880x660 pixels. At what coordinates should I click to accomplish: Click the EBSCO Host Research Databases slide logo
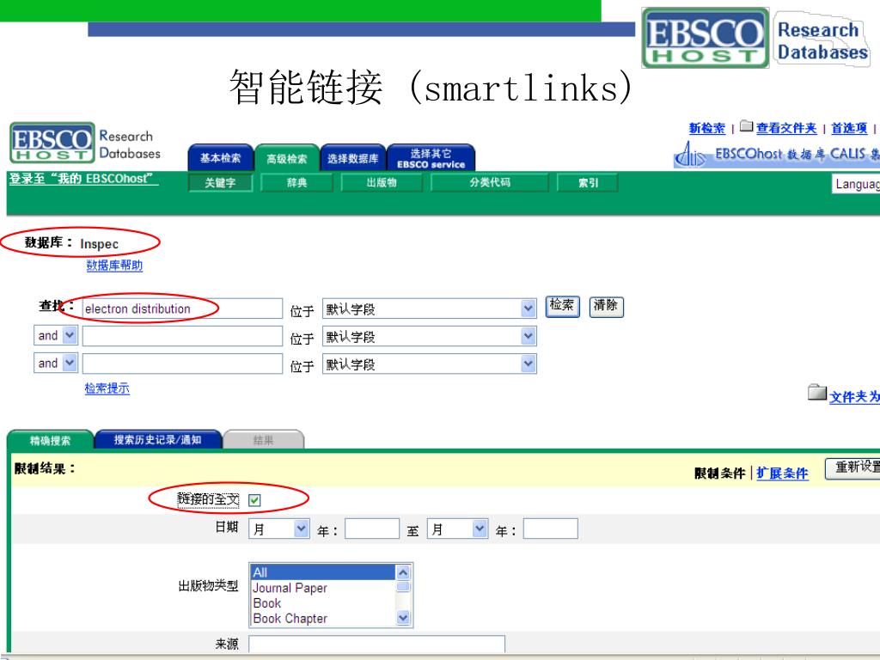click(756, 38)
